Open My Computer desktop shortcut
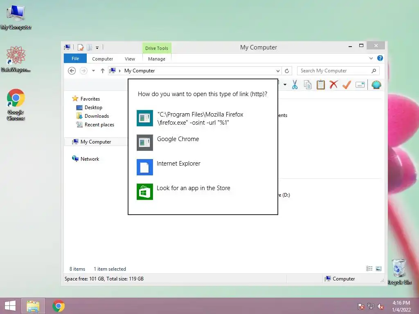The image size is (419, 314). click(x=16, y=17)
